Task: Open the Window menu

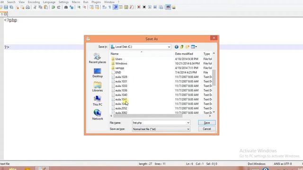Action: pos(109,2)
